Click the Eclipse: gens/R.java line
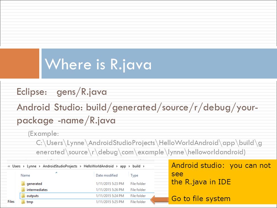Image resolution: width=277 pixels, height=208 pixels. click(x=62, y=92)
